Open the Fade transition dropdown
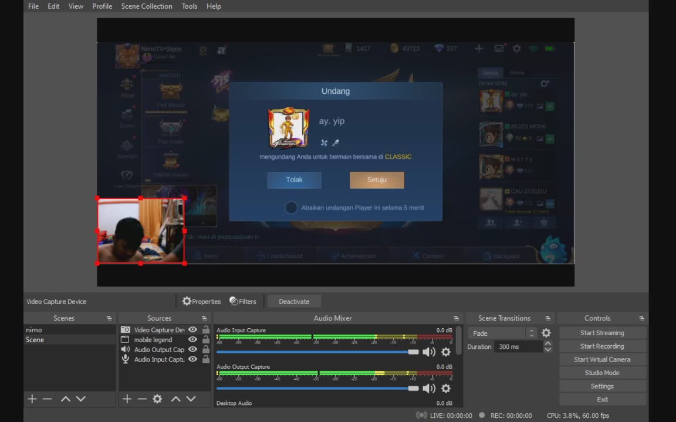Screen dimensions: 676x422 (502, 333)
